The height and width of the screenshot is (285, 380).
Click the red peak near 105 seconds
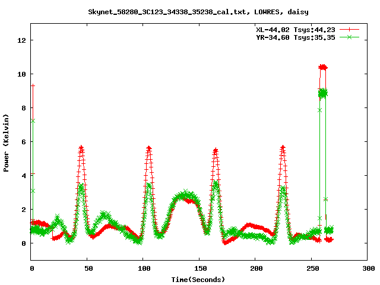point(149,148)
